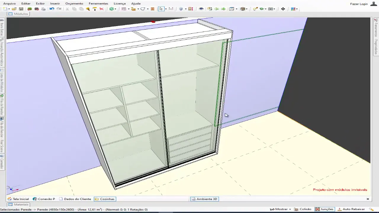Image resolution: width=379 pixels, height=213 pixels.
Task: Click the blue layers stack icon
Action: [x=181, y=9]
